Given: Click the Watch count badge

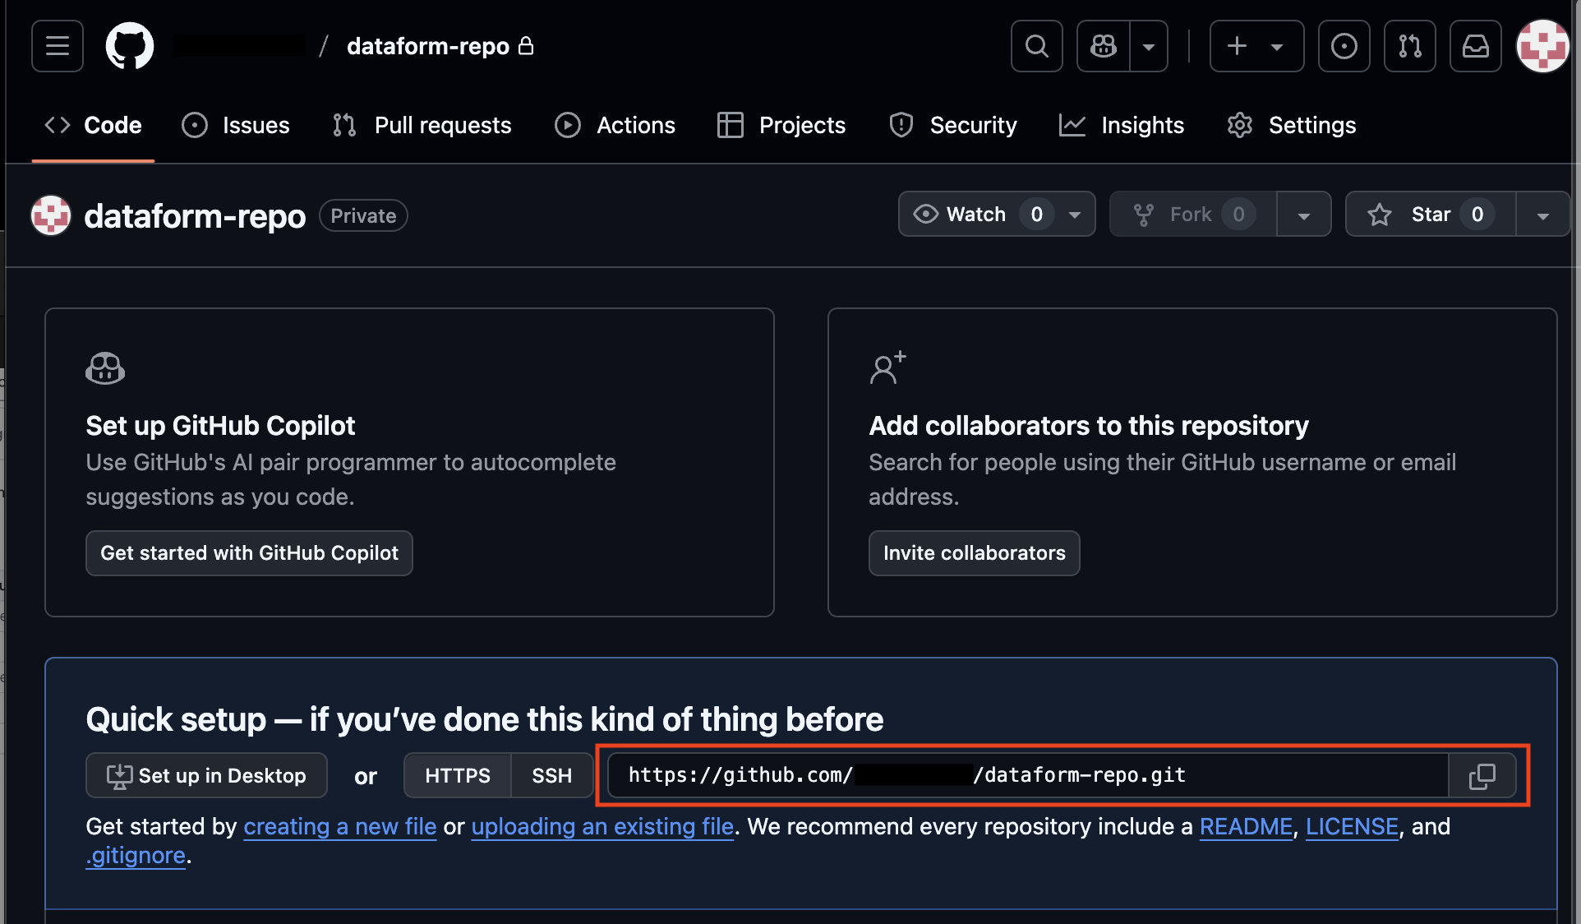Looking at the screenshot, I should click(1036, 215).
